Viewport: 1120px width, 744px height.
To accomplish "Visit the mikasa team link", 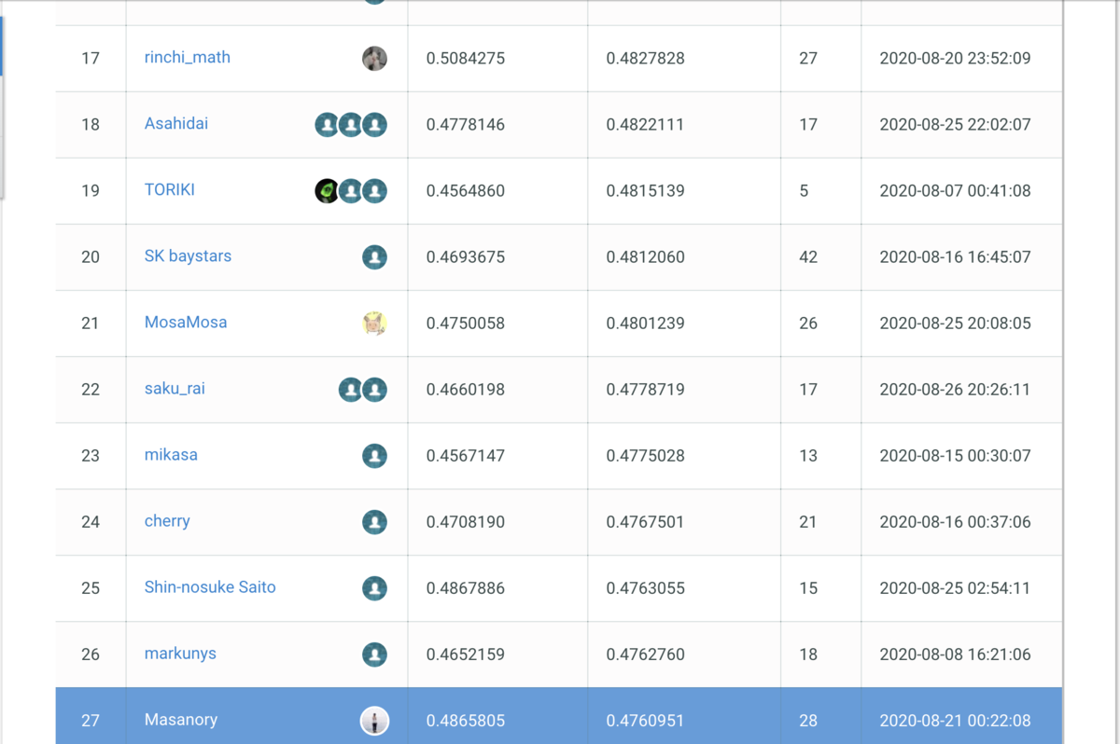I will point(171,454).
